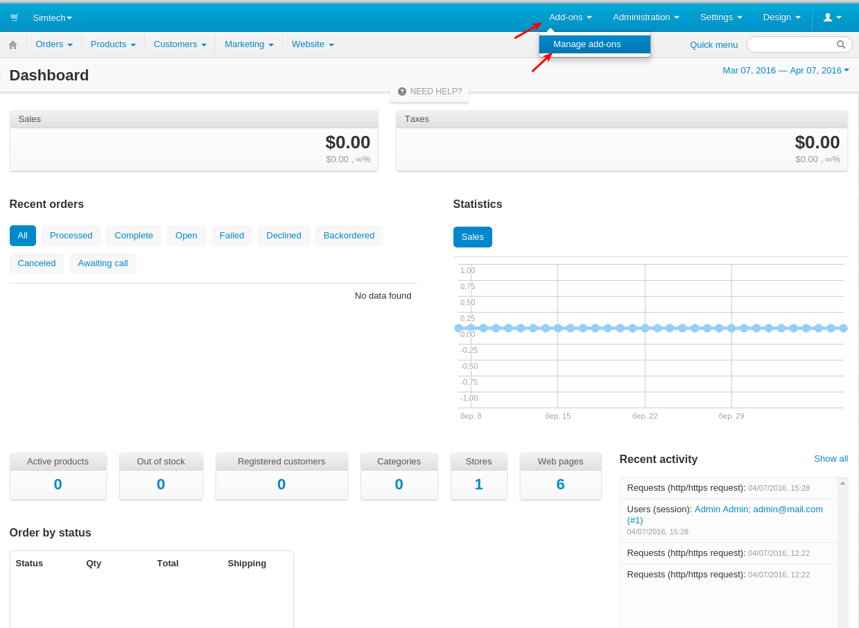
Task: Select Manage add-ons menu entry
Action: coord(595,44)
